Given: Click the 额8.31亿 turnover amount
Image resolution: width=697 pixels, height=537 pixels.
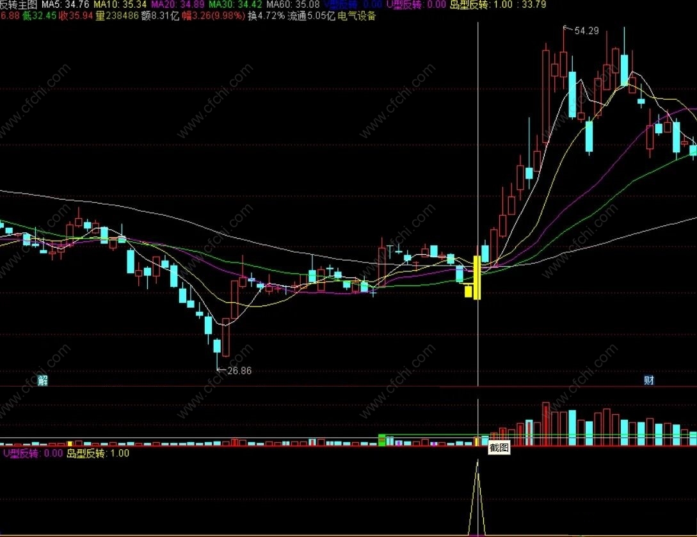Looking at the screenshot, I should [161, 17].
